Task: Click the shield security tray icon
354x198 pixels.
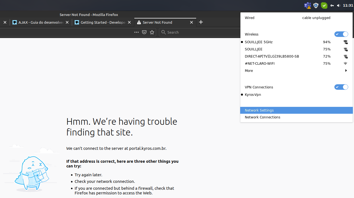Action: coord(316,6)
